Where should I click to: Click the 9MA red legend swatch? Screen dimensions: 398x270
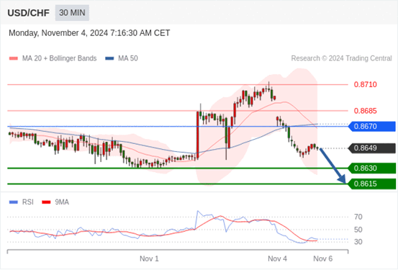pyautogui.click(x=46, y=202)
